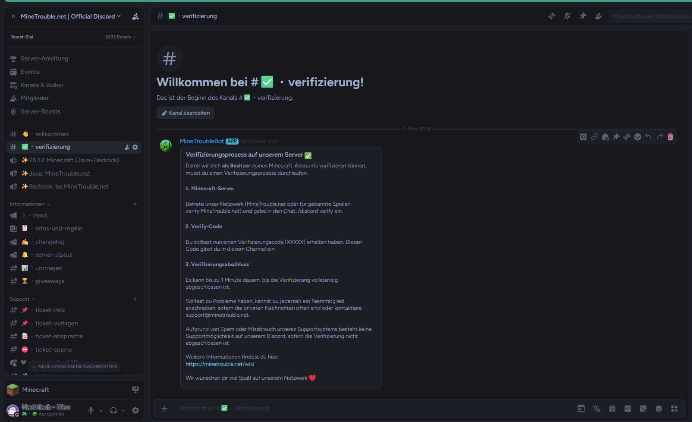Copy message link icon
The width and height of the screenshot is (692, 422).
594,137
